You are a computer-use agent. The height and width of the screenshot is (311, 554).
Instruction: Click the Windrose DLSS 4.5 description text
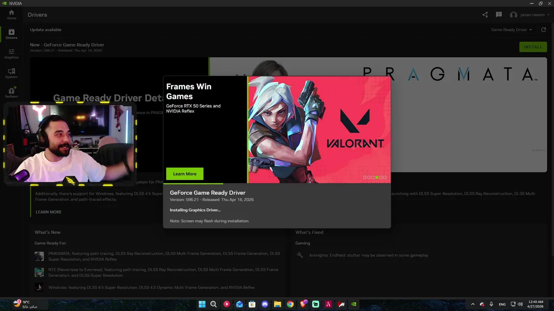(x=151, y=287)
